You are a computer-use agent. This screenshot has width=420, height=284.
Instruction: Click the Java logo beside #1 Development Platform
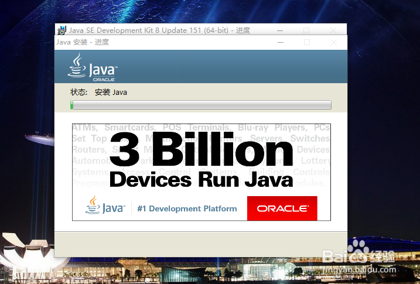coord(105,205)
